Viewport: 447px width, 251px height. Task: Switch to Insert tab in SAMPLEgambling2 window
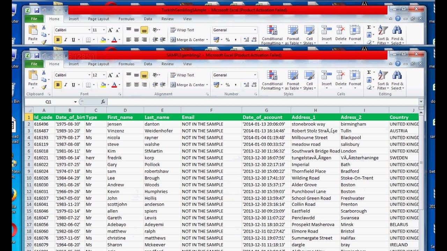point(74,64)
